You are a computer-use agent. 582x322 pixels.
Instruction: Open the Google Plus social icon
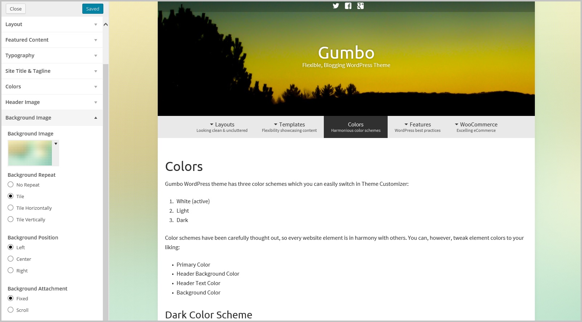pyautogui.click(x=360, y=6)
